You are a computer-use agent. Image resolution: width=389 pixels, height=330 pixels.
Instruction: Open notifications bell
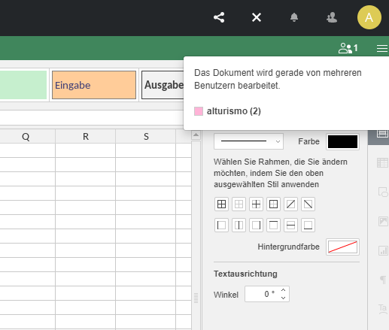[x=294, y=17]
